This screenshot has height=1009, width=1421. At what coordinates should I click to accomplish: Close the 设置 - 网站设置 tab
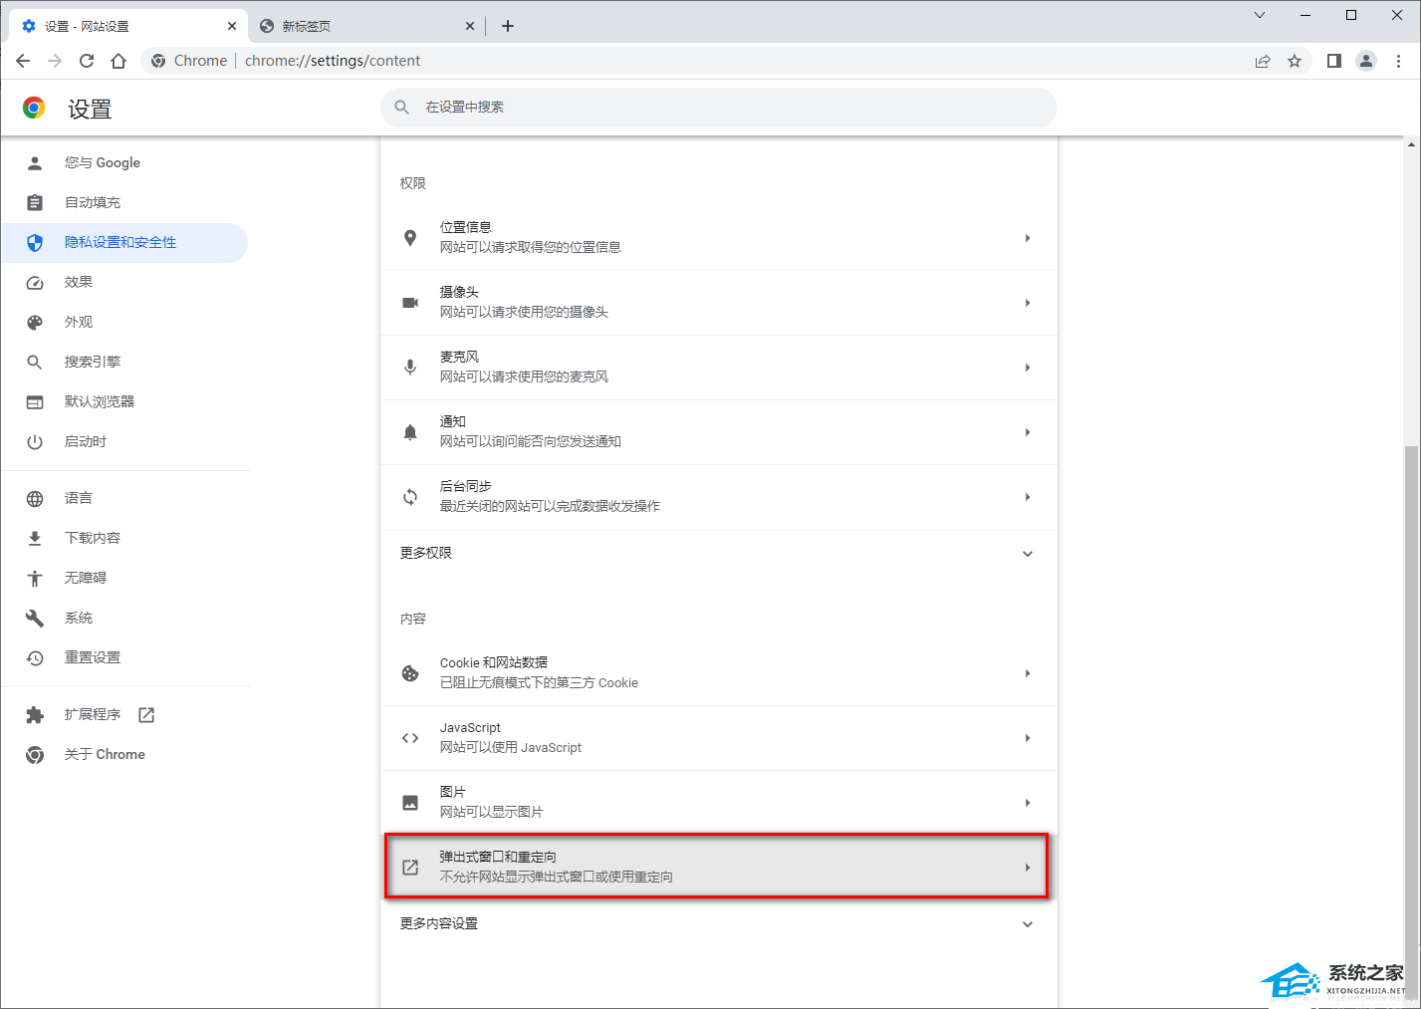click(x=231, y=26)
